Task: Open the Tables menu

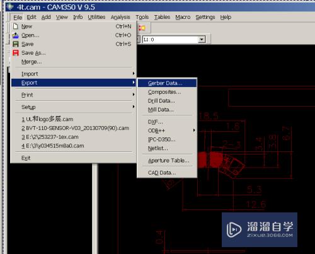Action: pyautogui.click(x=162, y=17)
